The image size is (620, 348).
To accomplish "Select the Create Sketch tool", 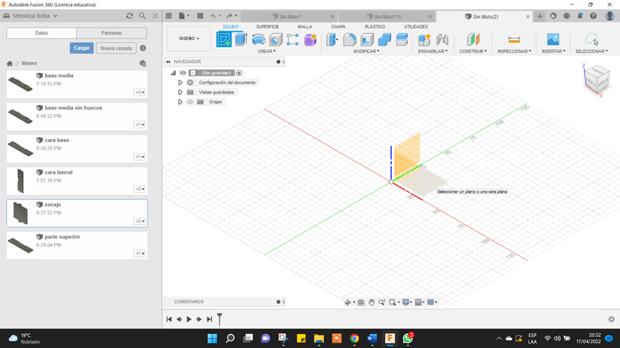I will 224,40.
